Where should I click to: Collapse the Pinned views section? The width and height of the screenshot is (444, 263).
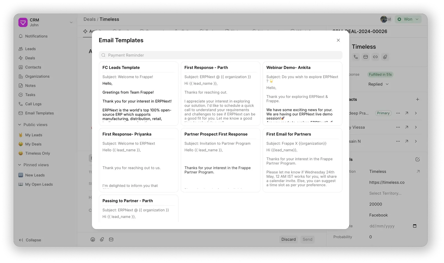[33, 165]
